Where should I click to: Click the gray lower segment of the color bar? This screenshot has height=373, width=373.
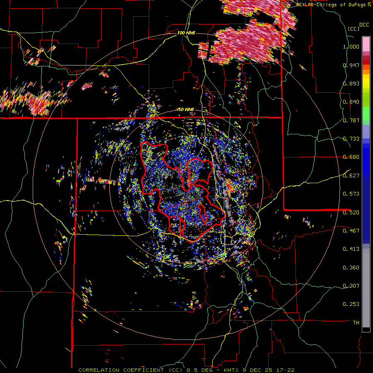coord(366,288)
